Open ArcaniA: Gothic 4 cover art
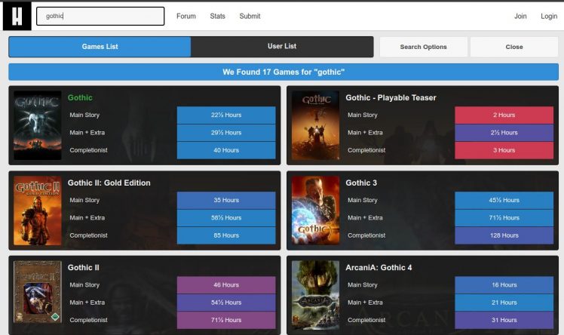Image resolution: width=564 pixels, height=335 pixels. (315, 295)
